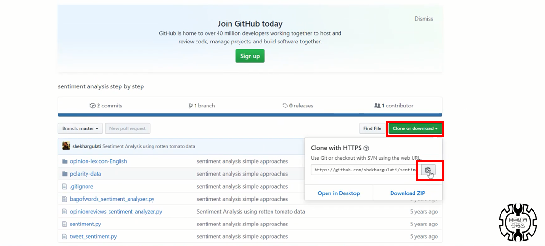Image resolution: width=545 pixels, height=246 pixels.
Task: Click the Find File button
Action: click(x=372, y=128)
